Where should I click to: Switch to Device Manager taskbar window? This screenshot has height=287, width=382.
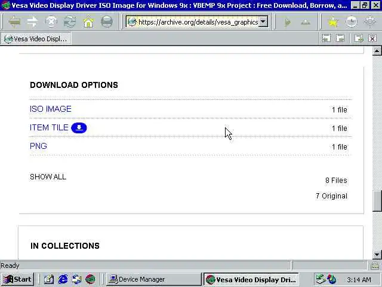[x=154, y=279]
